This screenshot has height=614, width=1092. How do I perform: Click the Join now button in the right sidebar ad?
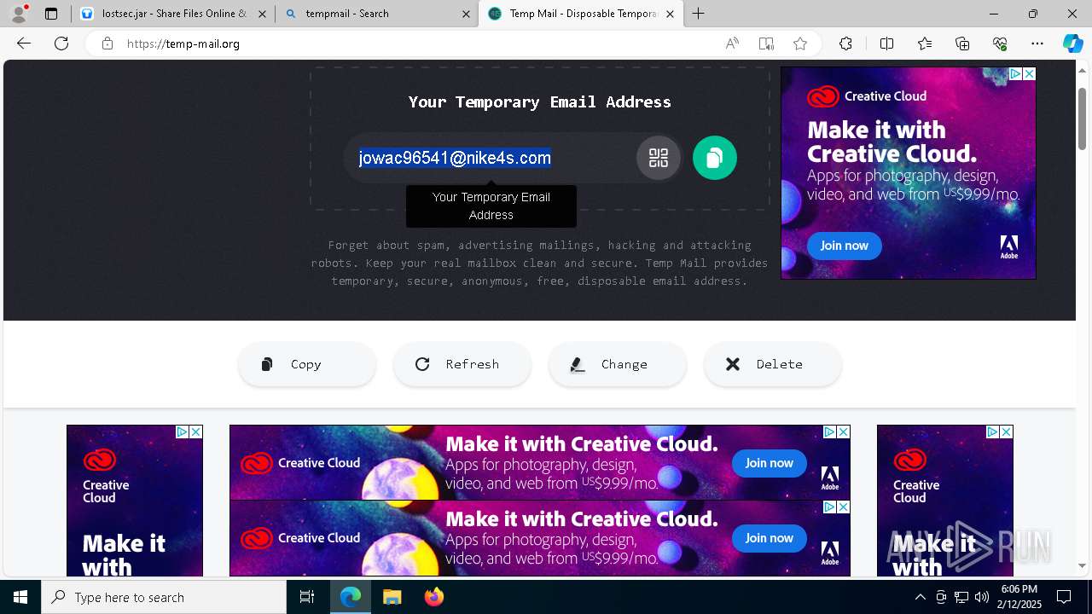844,246
